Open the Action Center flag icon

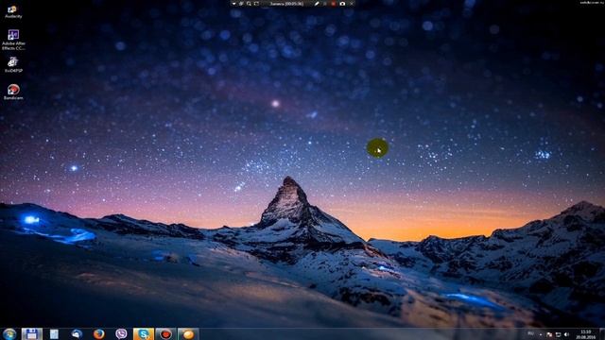(549, 334)
